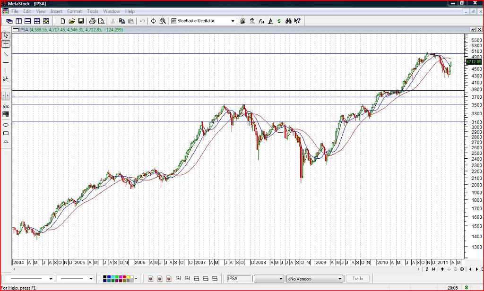Select the abc text annotation tool

[x=6, y=106]
